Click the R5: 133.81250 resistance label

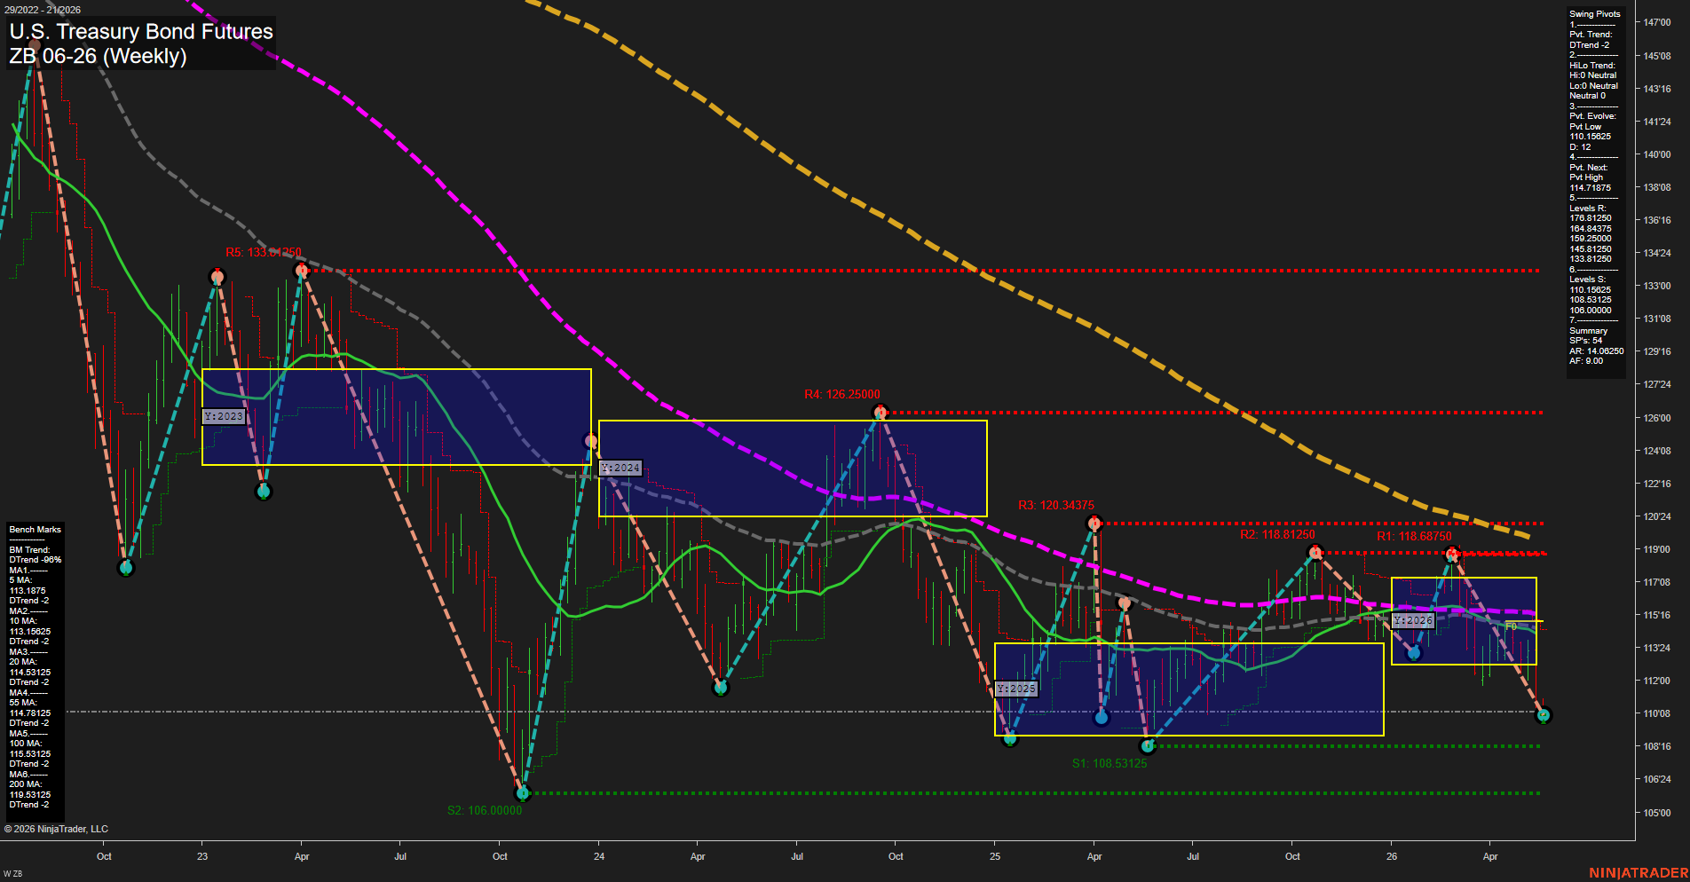click(x=264, y=253)
